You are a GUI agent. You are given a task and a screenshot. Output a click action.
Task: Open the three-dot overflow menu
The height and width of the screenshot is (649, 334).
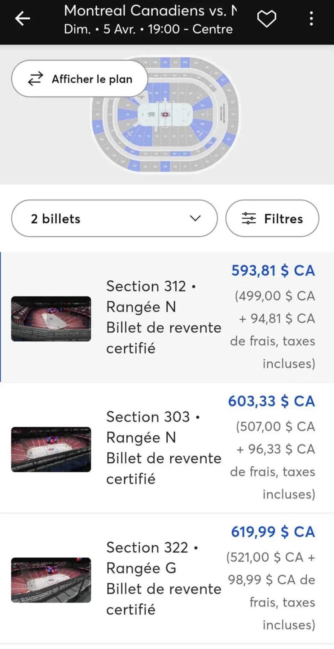pos(311,18)
